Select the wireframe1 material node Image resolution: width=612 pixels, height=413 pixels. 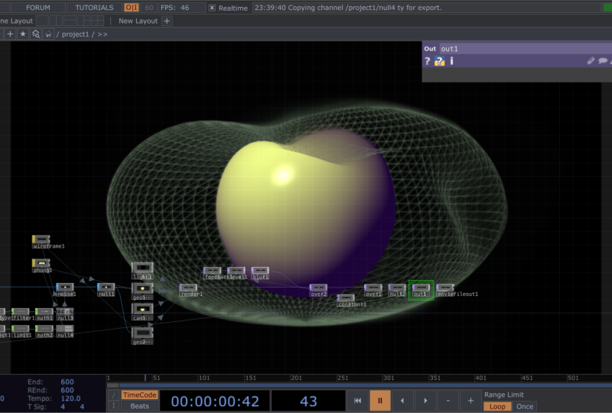(41, 239)
